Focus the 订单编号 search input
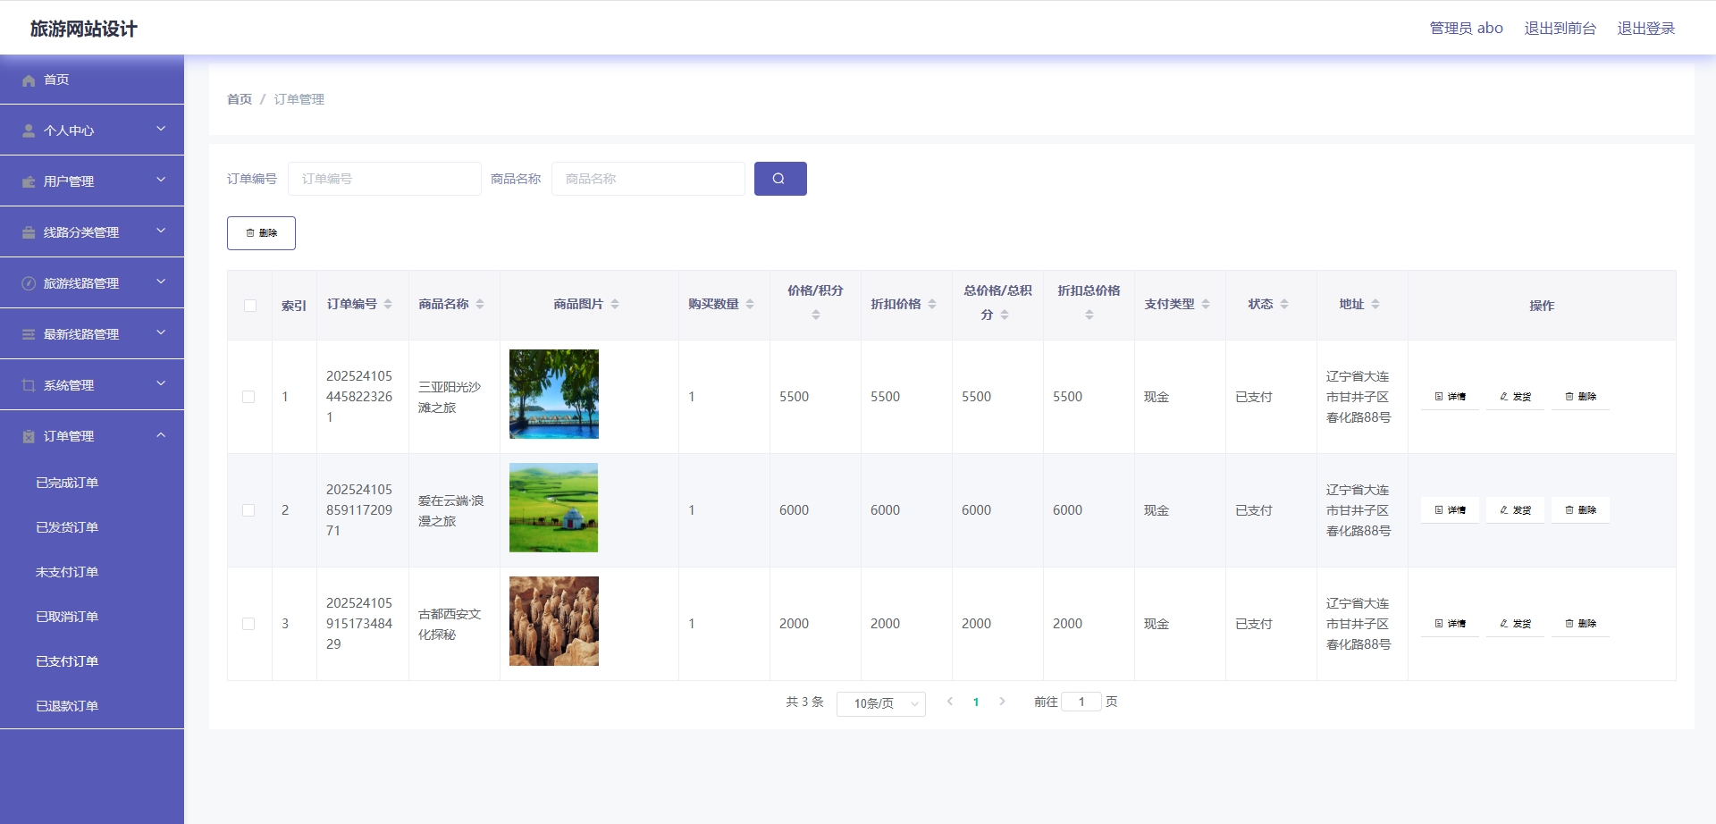Screen dimensions: 1716x824 pos(384,179)
